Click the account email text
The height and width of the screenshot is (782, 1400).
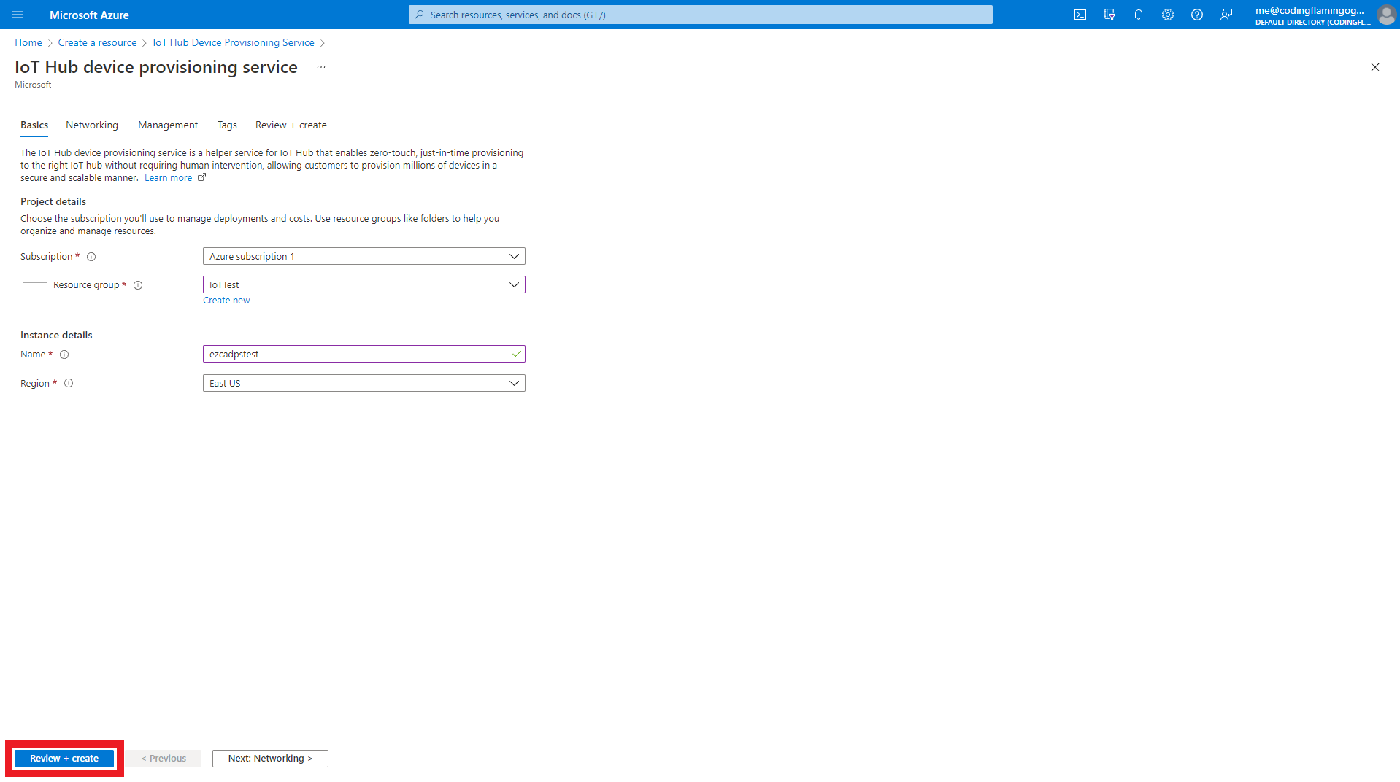point(1309,10)
